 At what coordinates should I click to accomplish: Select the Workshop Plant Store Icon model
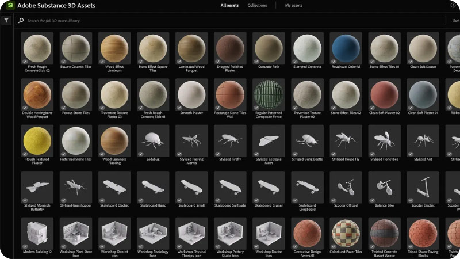(x=76, y=234)
